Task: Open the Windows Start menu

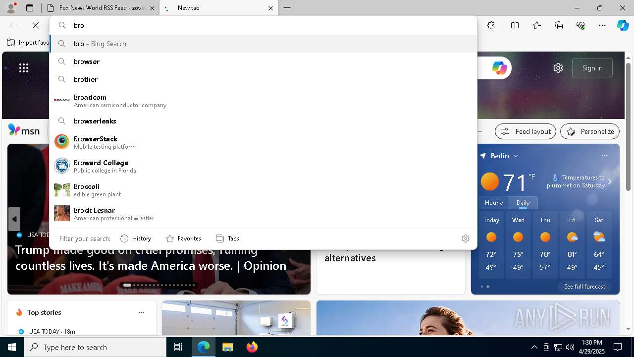Action: point(12,347)
